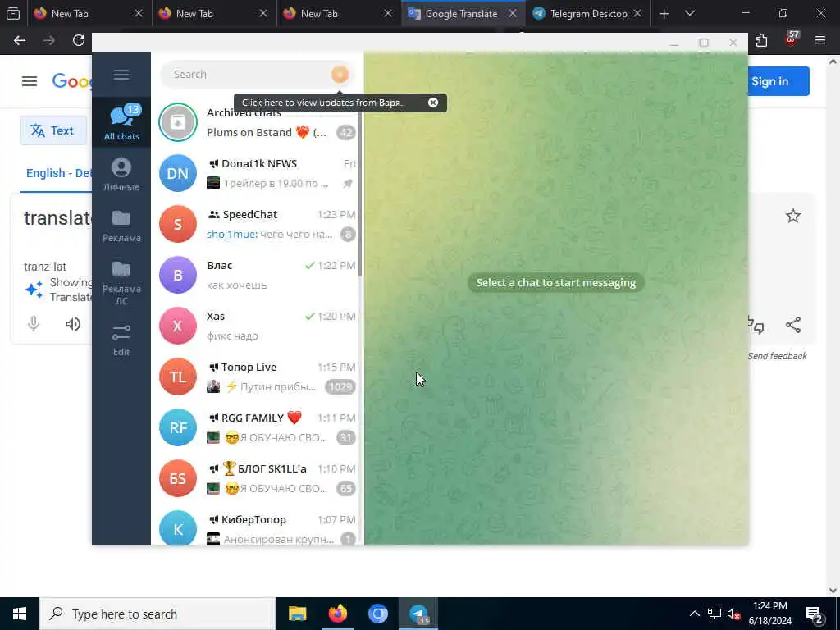Click the БS avatar of БЛОГ SK1LL'a
The height and width of the screenshot is (630, 840).
178,478
